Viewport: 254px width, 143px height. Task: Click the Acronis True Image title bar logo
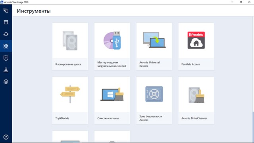(2, 2)
